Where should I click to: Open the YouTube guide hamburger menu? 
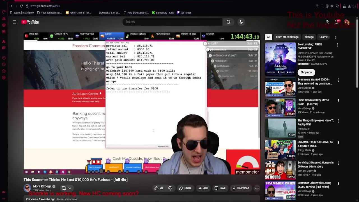click(x=15, y=22)
